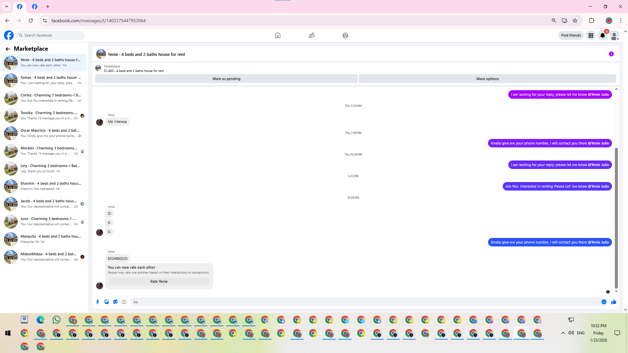
Task: Attach a file with the photo icon
Action: pyautogui.click(x=106, y=302)
